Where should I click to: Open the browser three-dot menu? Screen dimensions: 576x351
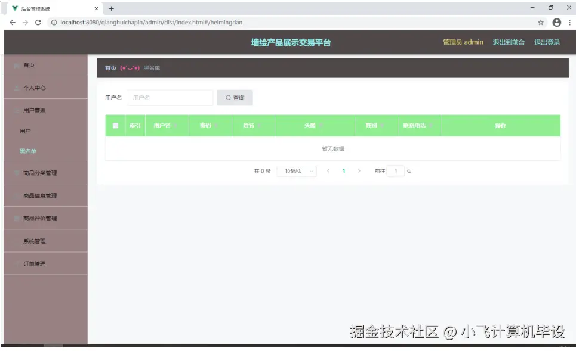pyautogui.click(x=570, y=23)
